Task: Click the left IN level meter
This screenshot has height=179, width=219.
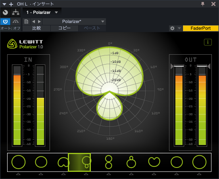Action: pos(17,105)
